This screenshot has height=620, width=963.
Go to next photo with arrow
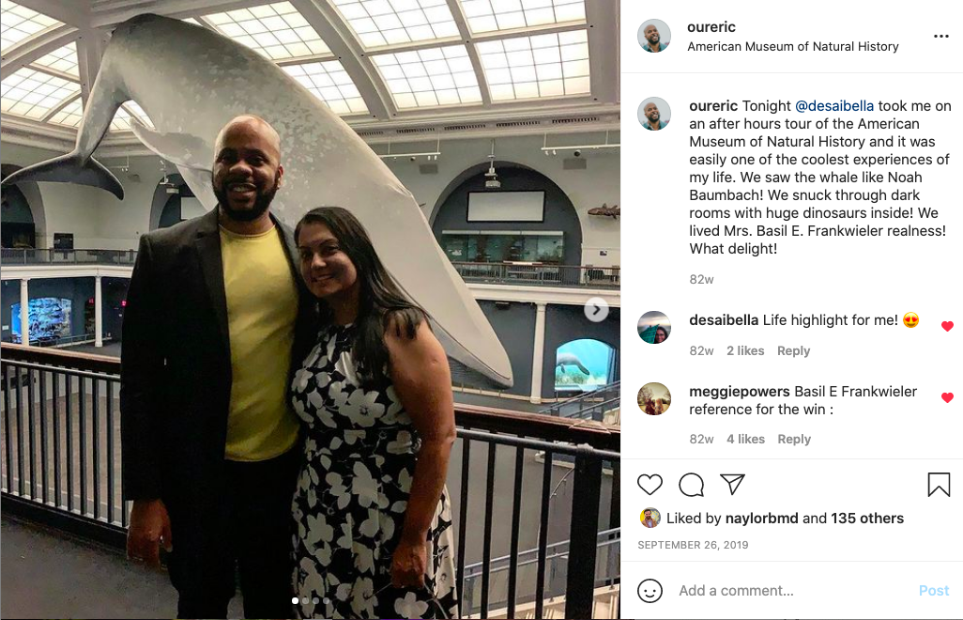click(596, 310)
